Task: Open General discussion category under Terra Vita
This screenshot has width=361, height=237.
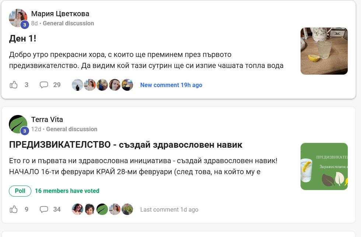Action: pyautogui.click(x=71, y=129)
